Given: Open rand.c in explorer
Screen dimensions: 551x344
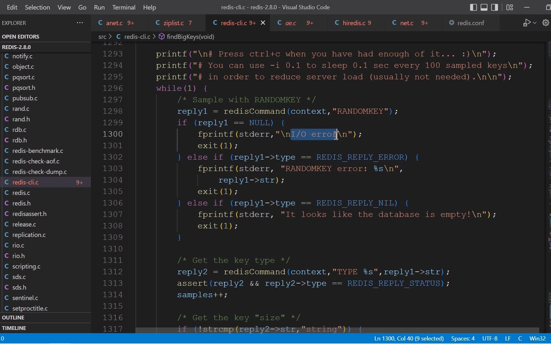Looking at the screenshot, I should 45,109.
